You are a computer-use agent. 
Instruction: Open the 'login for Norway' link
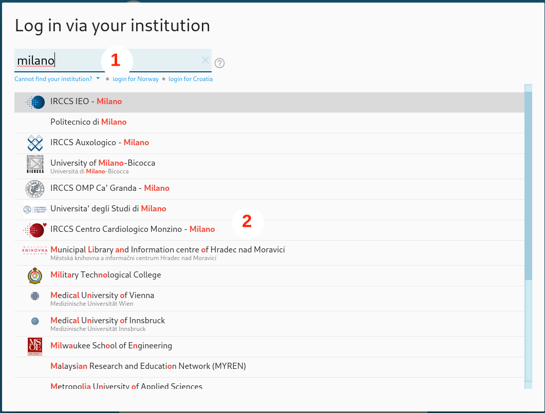point(136,79)
